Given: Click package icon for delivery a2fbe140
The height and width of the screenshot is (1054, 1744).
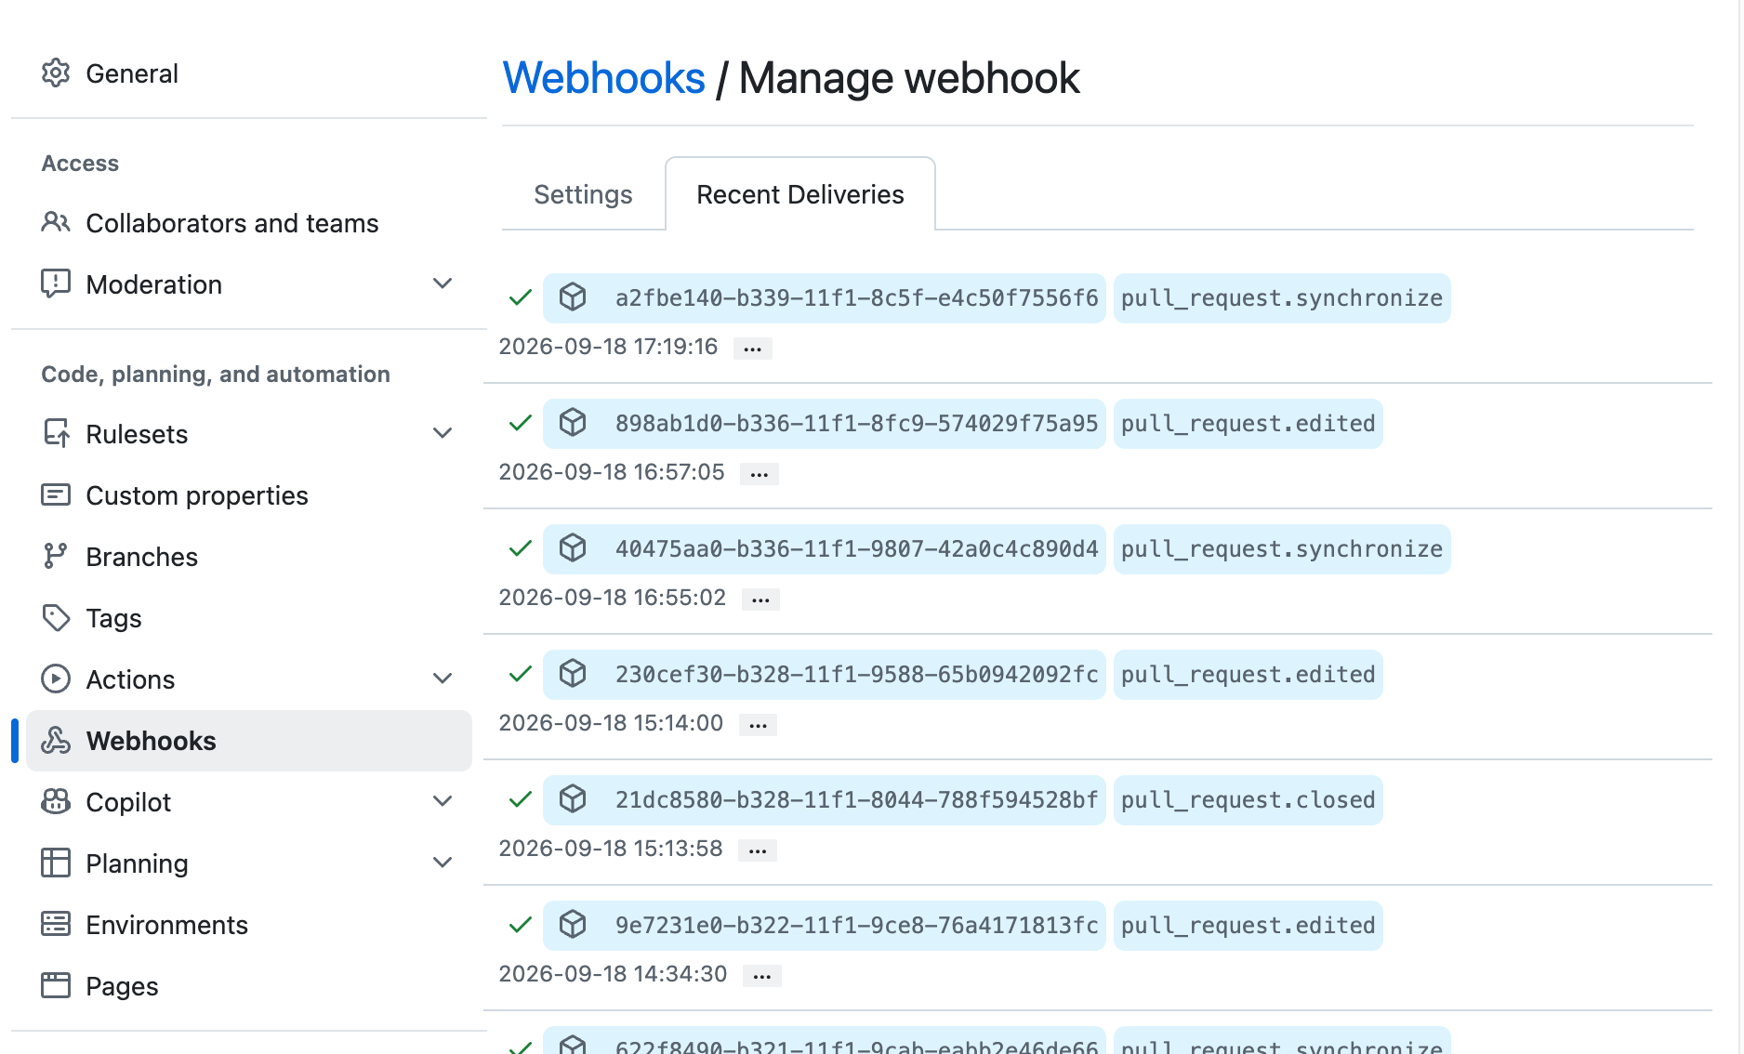Looking at the screenshot, I should (x=573, y=297).
